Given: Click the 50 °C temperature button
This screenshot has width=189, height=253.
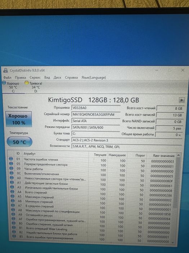Looking at the screenshot, I should click(x=19, y=142).
